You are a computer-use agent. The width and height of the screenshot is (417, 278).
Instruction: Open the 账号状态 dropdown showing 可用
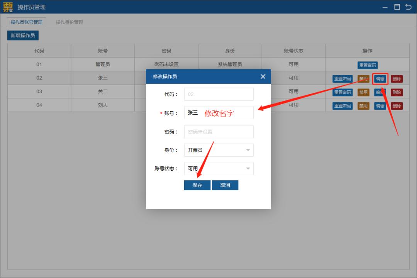click(x=219, y=168)
